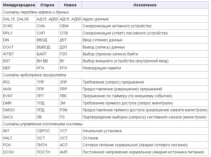Click the "Новое" column header
Image resolution: width=211 pixels, height=157 pixels.
[70, 5]
